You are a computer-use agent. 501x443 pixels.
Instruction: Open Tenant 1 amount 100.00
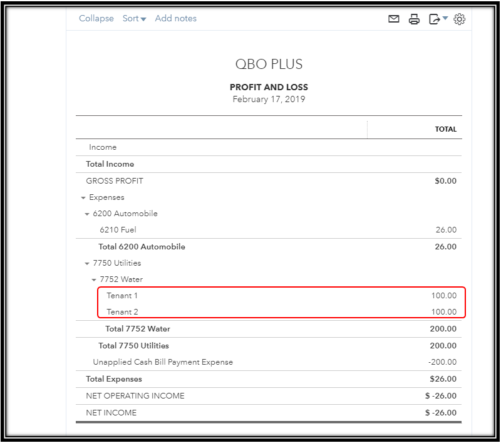pyautogui.click(x=444, y=296)
